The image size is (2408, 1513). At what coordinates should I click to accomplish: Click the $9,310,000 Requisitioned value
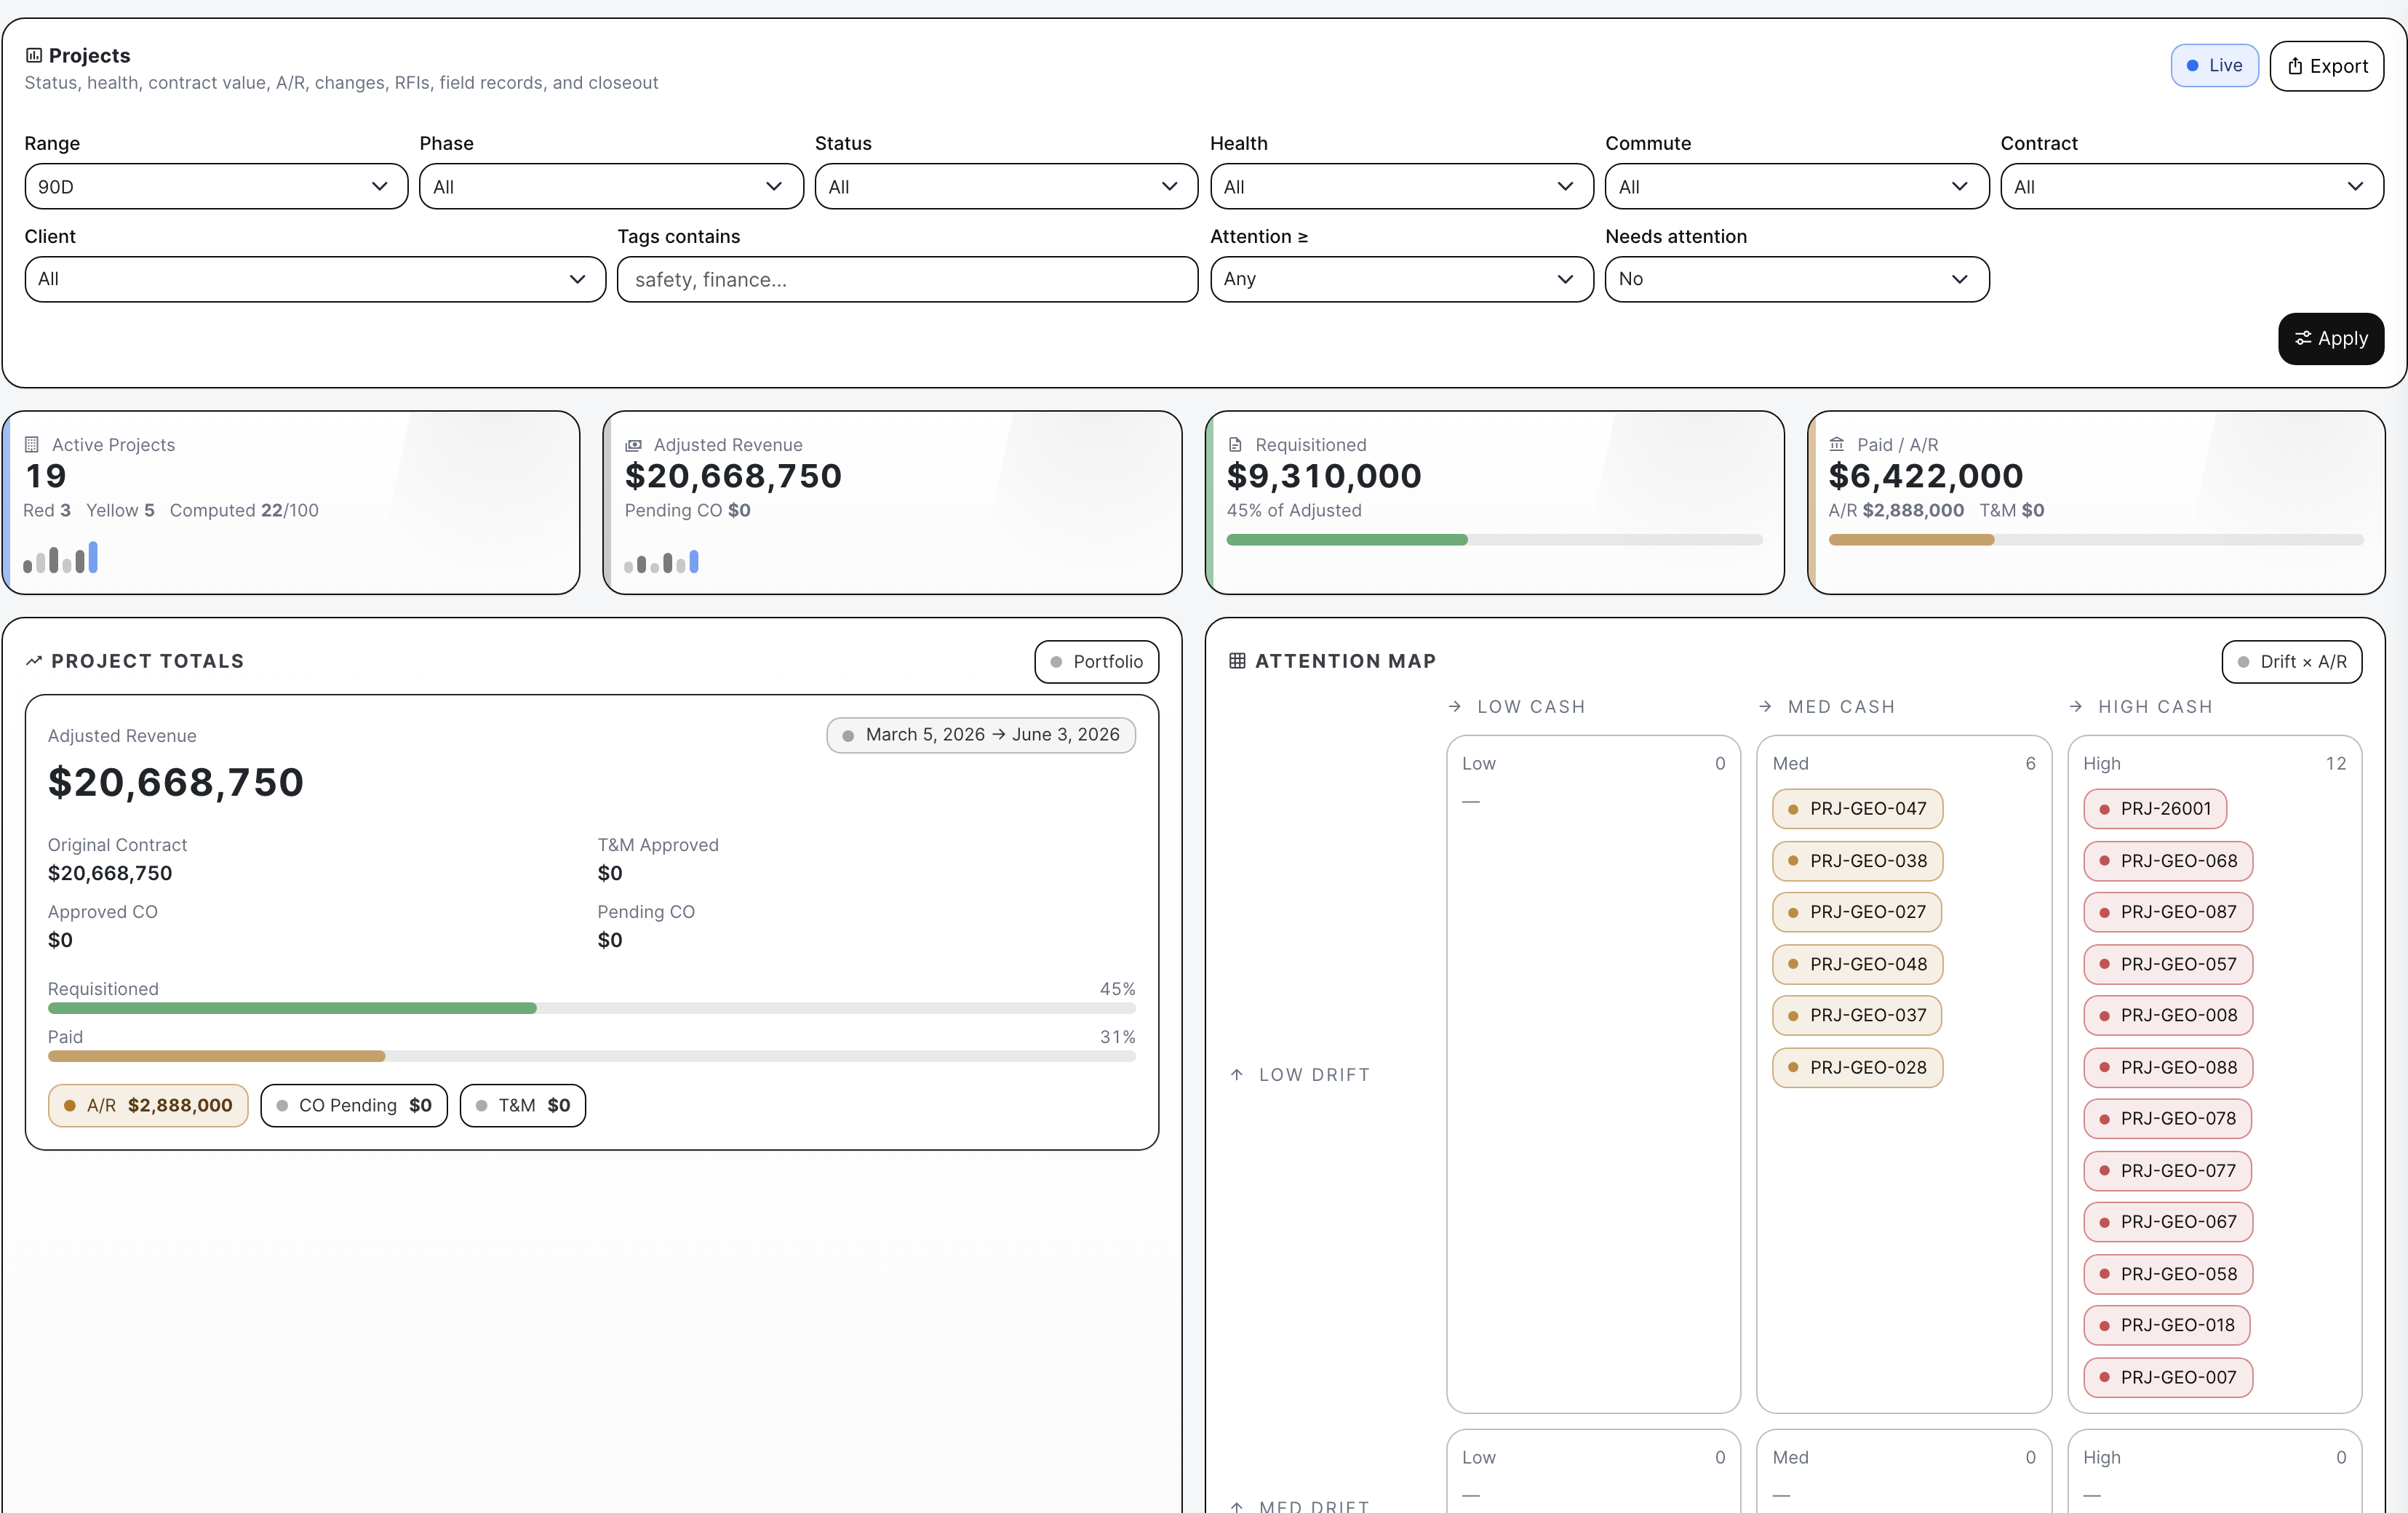point(1324,476)
